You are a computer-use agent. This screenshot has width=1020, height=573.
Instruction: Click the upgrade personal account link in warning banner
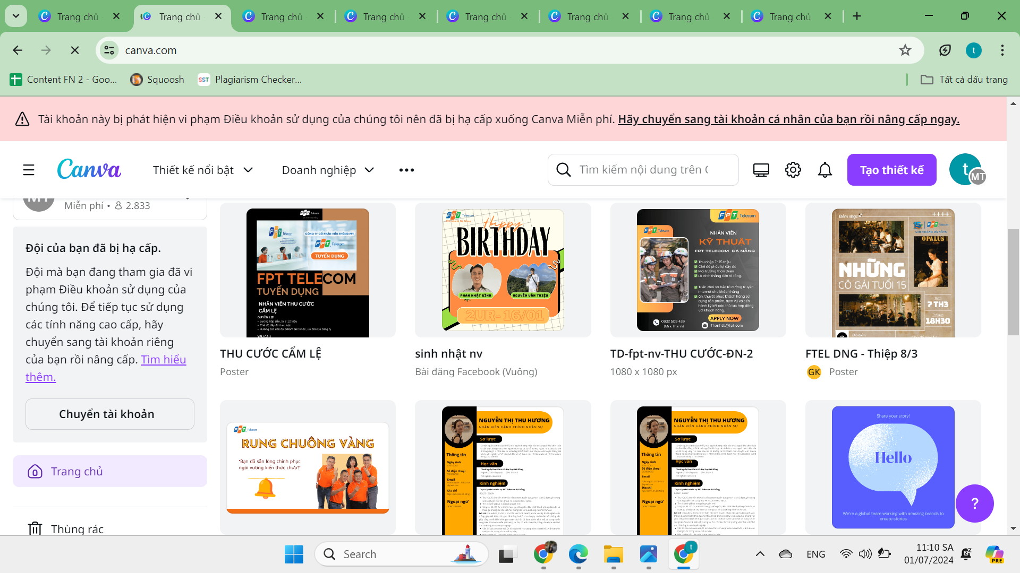[788, 119]
